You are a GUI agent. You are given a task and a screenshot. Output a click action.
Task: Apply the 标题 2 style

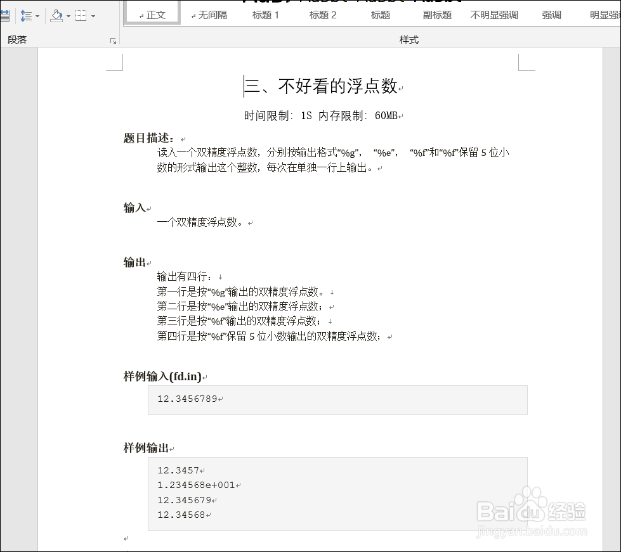(x=323, y=15)
